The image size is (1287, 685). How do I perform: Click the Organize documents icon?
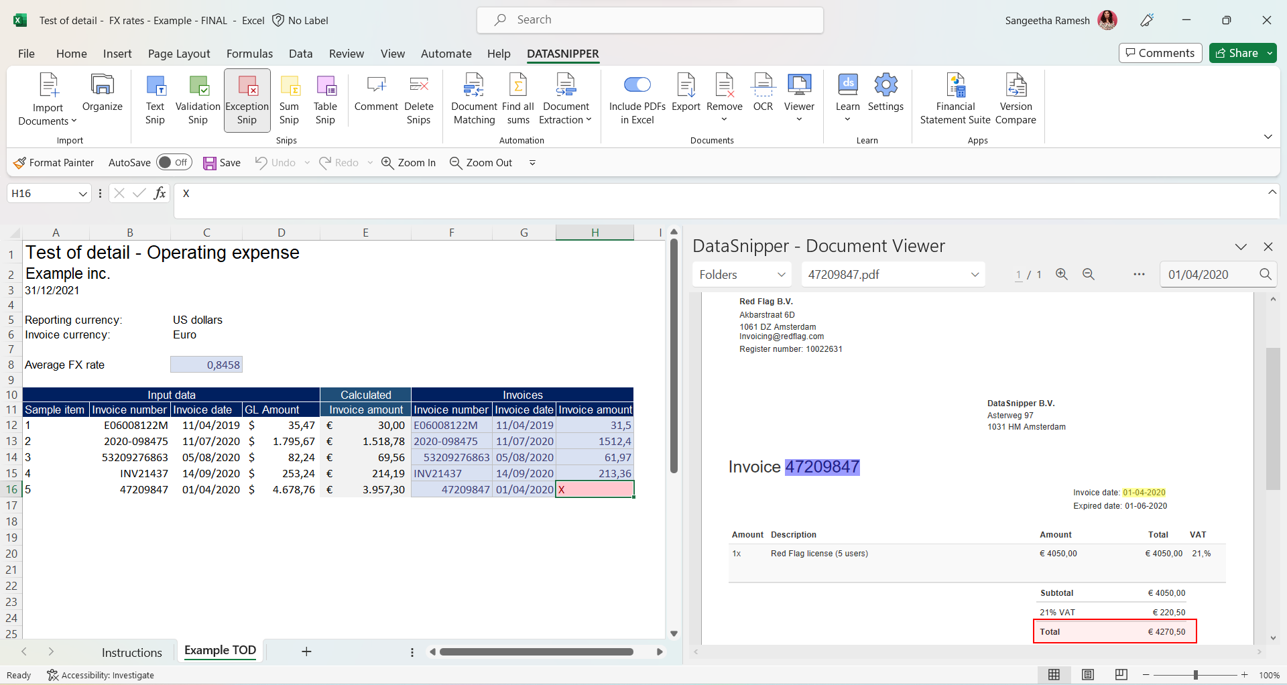click(102, 92)
